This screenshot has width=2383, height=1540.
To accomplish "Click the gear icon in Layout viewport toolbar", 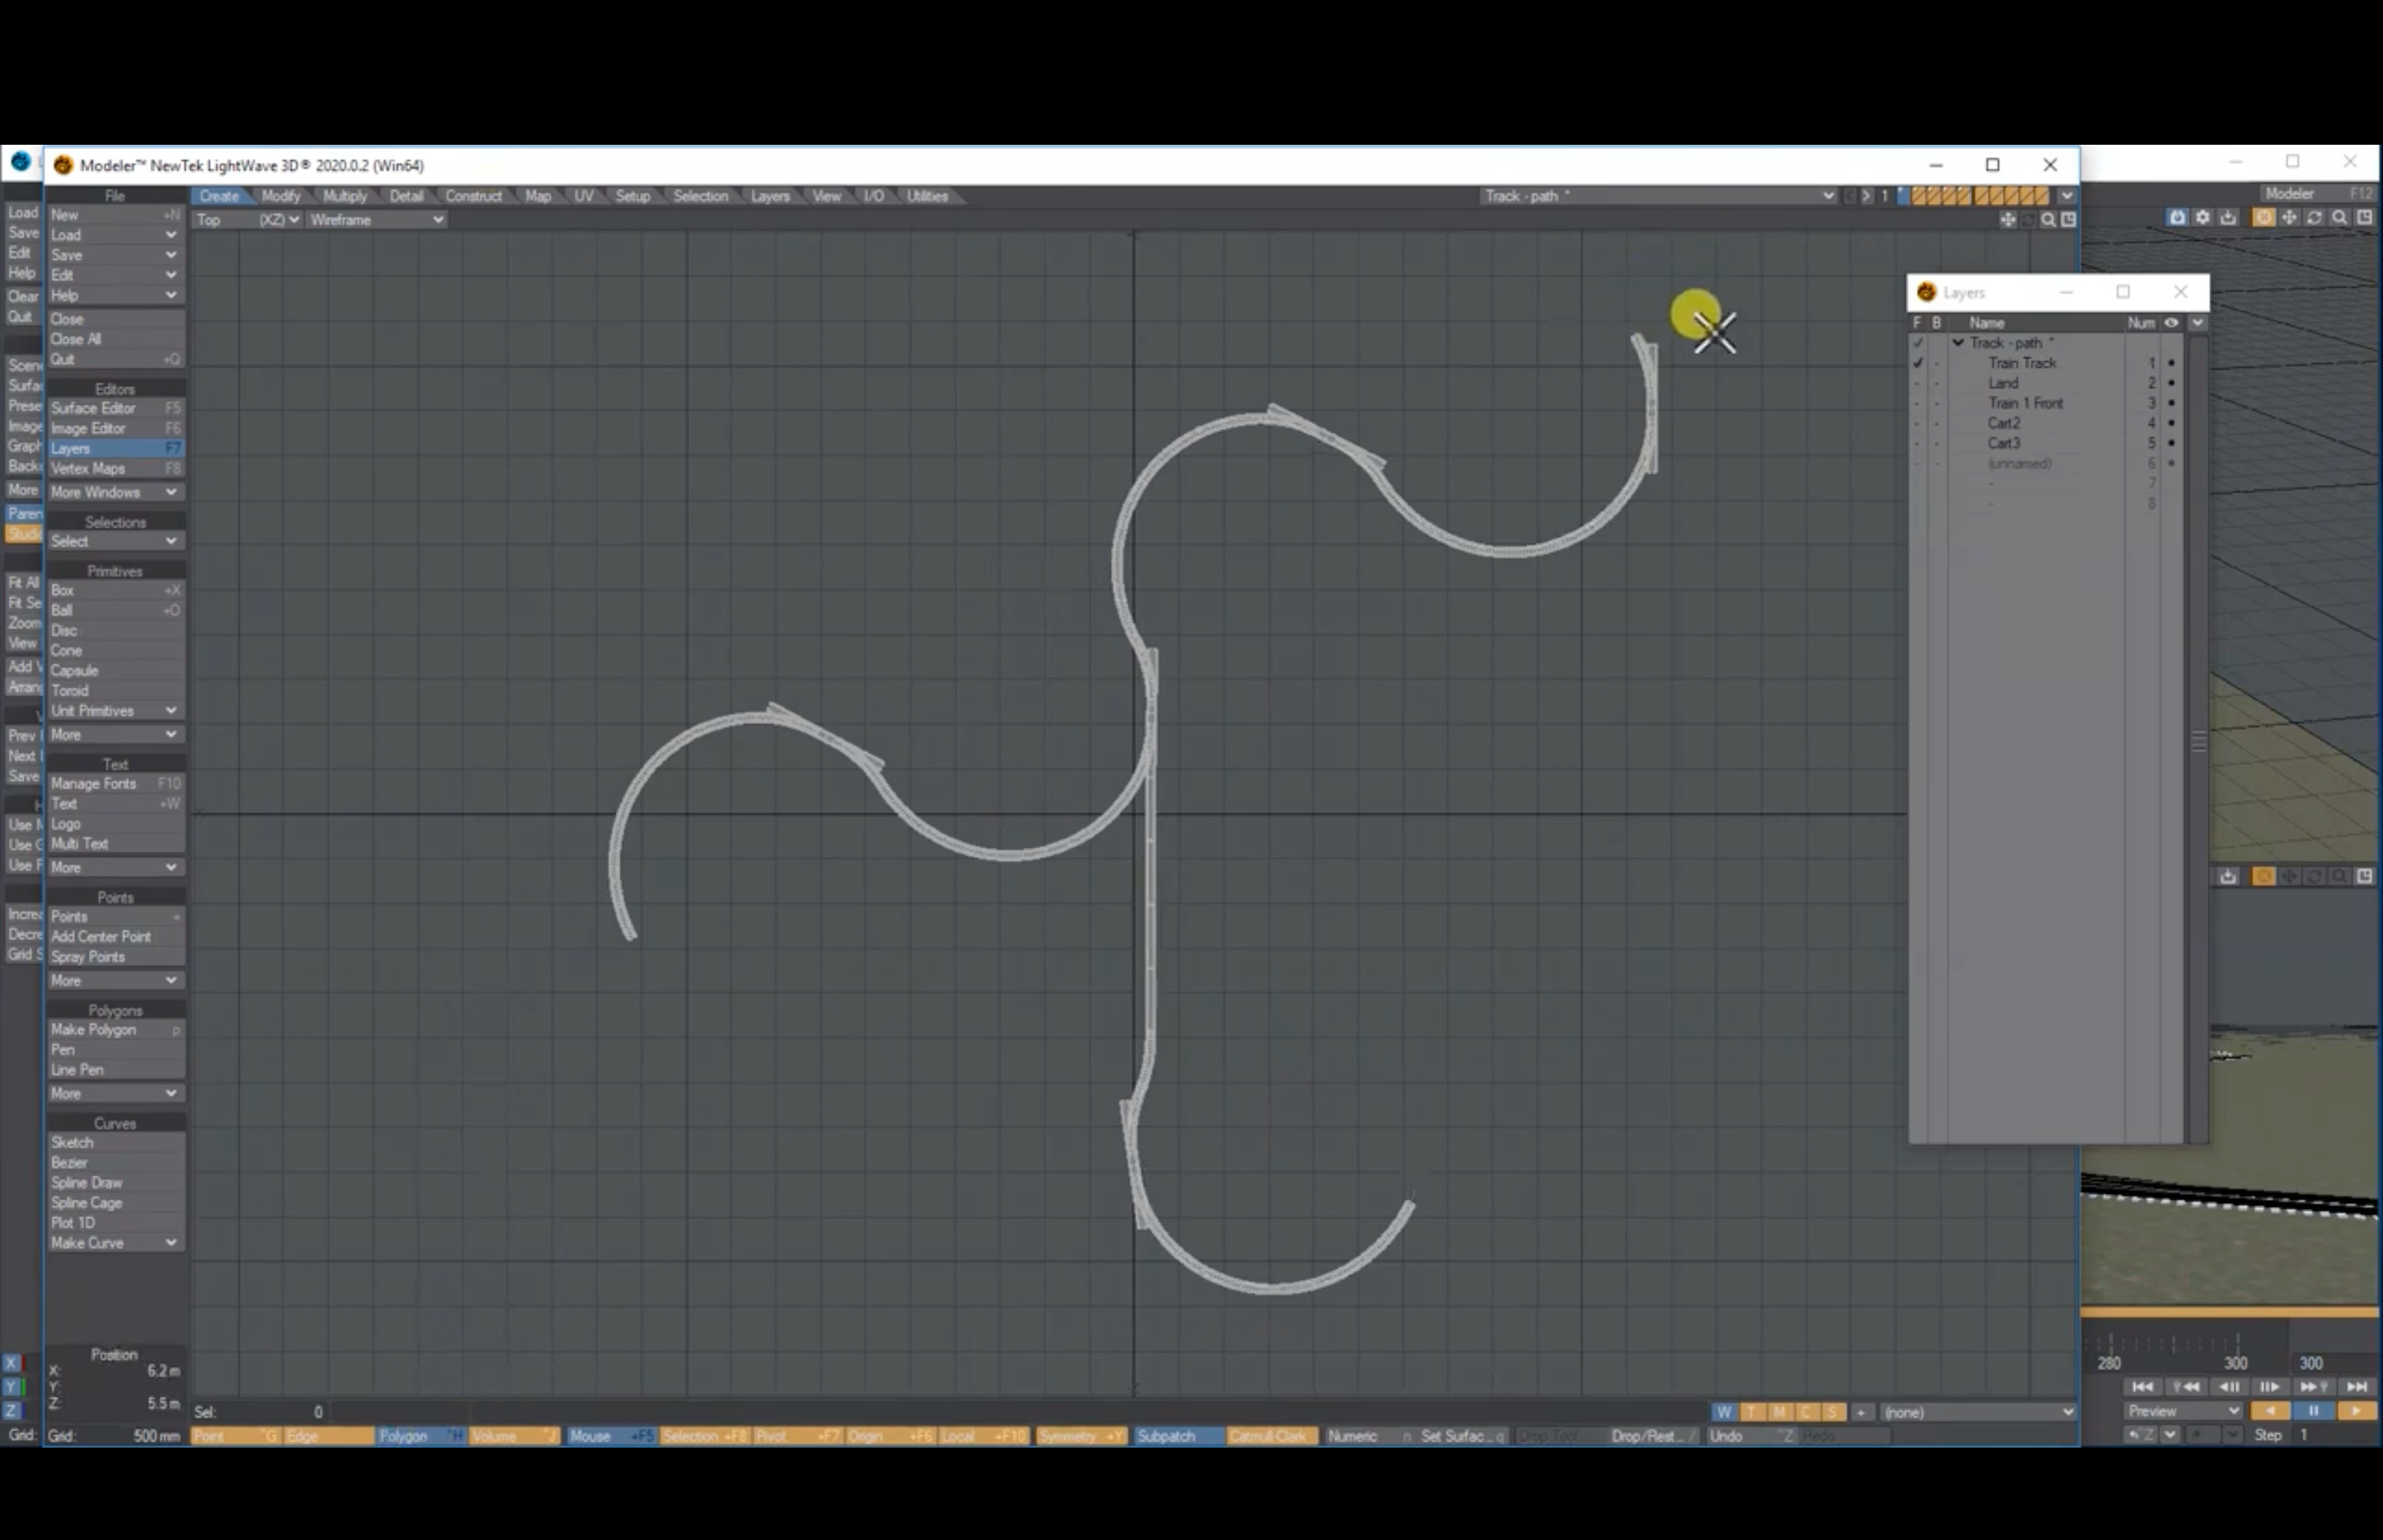I will click(x=2203, y=217).
